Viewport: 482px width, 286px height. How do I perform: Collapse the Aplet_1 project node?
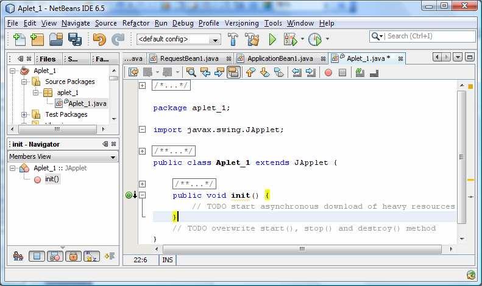point(12,71)
